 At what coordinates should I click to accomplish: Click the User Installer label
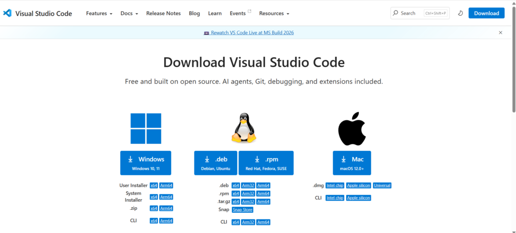[134, 185]
